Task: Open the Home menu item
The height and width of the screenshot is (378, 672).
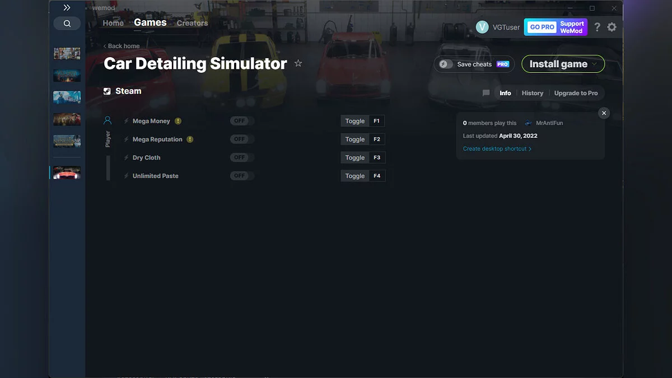Action: (113, 22)
